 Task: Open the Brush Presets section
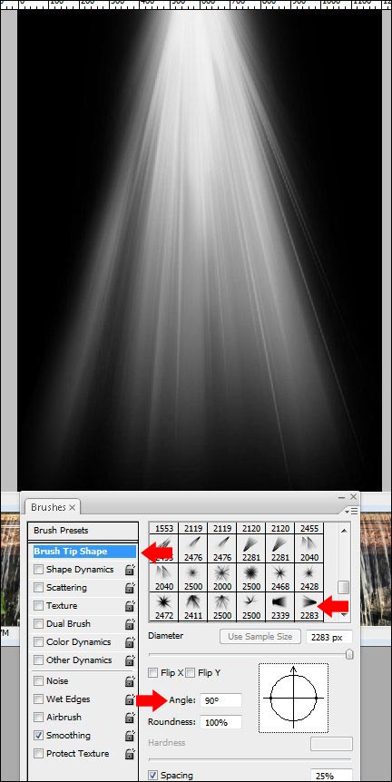click(83, 531)
